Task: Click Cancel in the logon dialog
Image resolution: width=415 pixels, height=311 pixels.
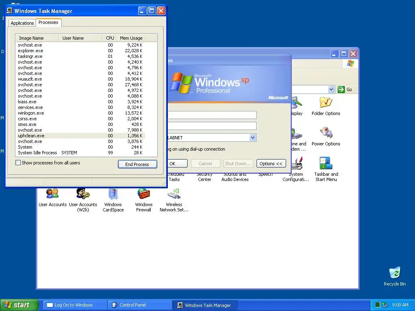Action: (x=205, y=164)
